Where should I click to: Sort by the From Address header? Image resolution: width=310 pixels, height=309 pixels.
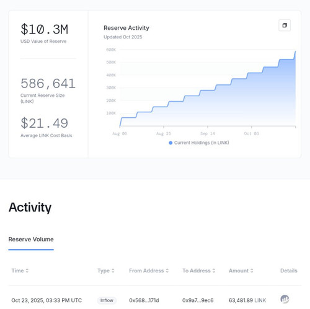coord(146,271)
